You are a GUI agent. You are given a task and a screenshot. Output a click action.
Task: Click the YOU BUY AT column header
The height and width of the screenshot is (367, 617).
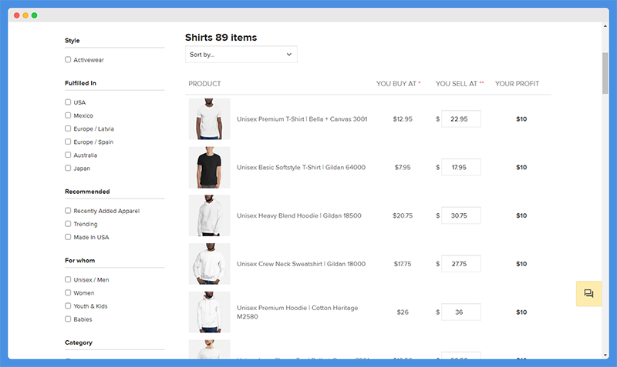point(398,84)
